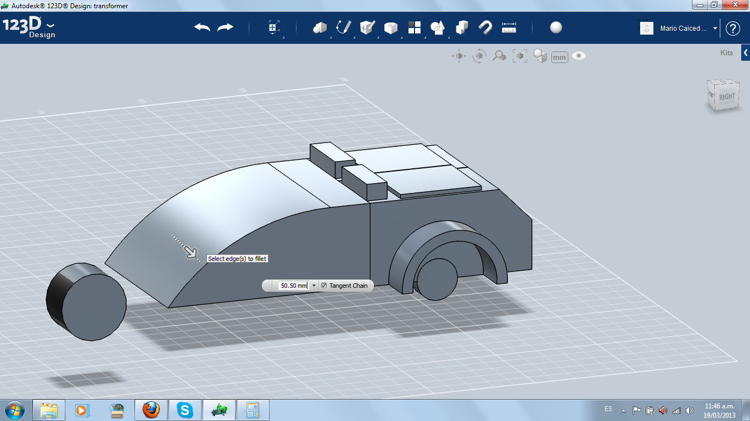Open Firefox from the Windows taskbar

(x=151, y=410)
